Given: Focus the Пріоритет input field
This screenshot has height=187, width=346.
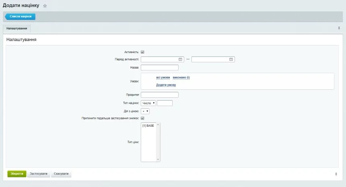Looking at the screenshot, I should (x=159, y=95).
